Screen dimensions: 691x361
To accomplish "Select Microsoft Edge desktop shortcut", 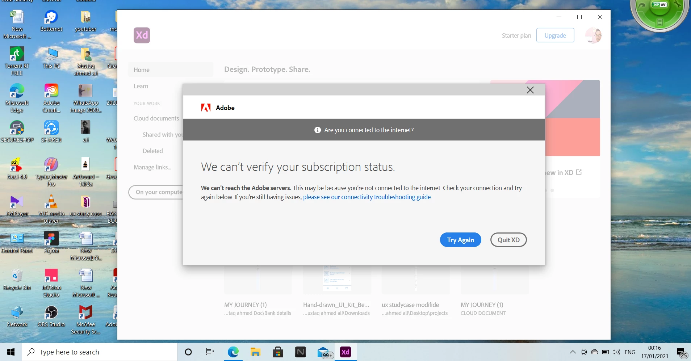I will (x=17, y=98).
